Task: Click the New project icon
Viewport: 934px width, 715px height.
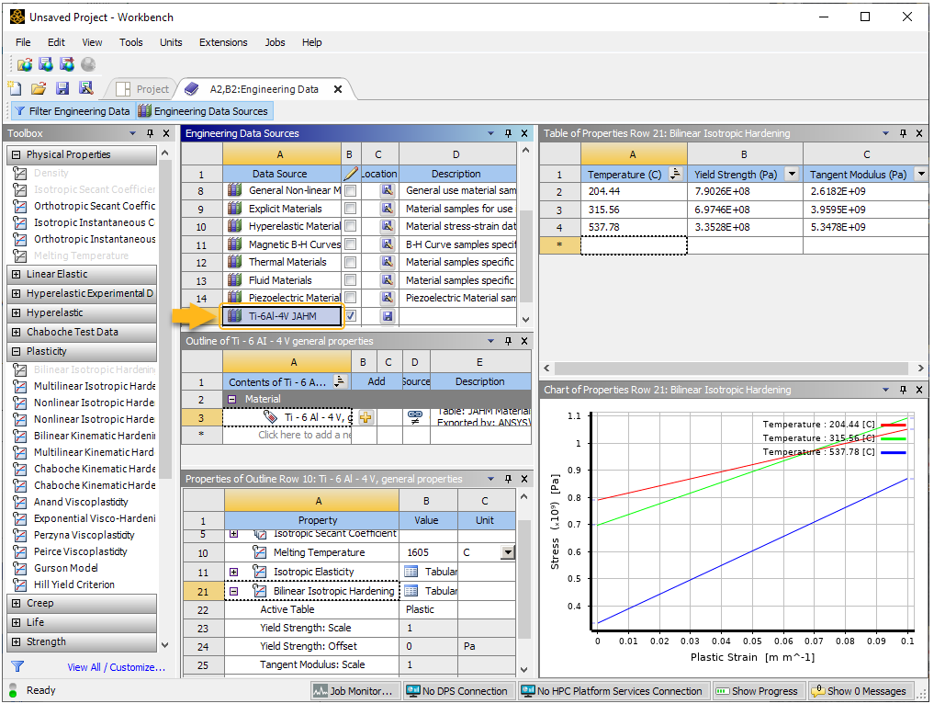Action: click(15, 89)
